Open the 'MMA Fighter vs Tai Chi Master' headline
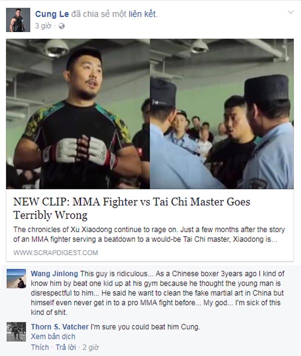The image size is (301, 356). click(131, 208)
